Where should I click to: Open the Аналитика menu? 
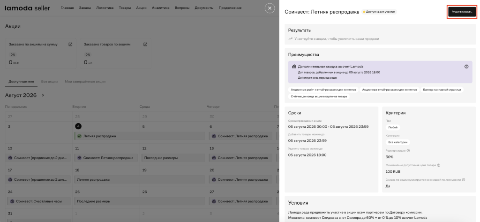pyautogui.click(x=160, y=8)
